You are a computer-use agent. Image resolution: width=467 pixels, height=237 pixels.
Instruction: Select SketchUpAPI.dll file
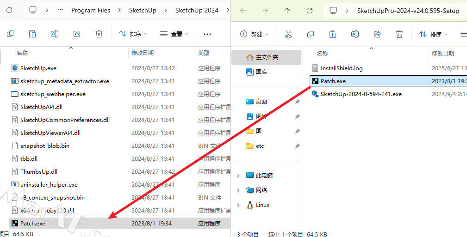click(x=41, y=107)
